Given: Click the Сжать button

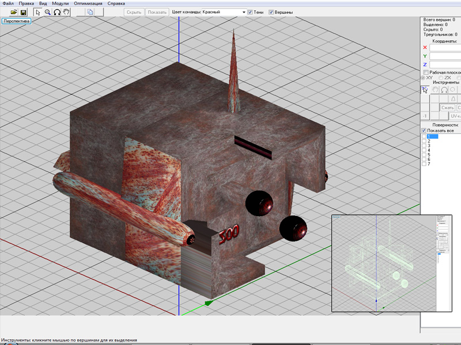Looking at the screenshot, I should point(448,108).
